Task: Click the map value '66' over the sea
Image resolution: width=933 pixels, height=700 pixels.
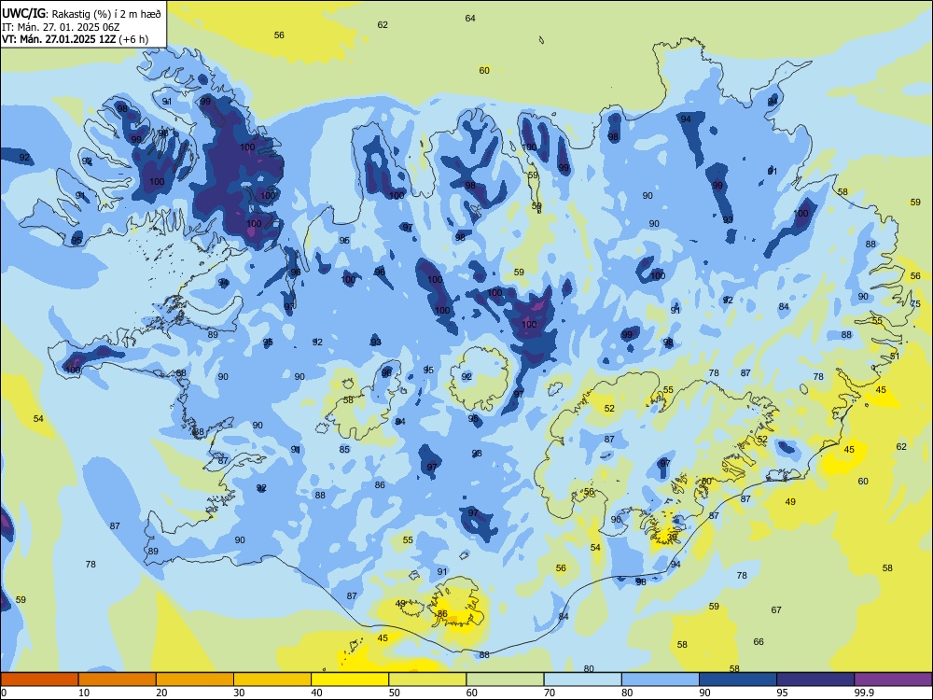Action: pyautogui.click(x=759, y=642)
